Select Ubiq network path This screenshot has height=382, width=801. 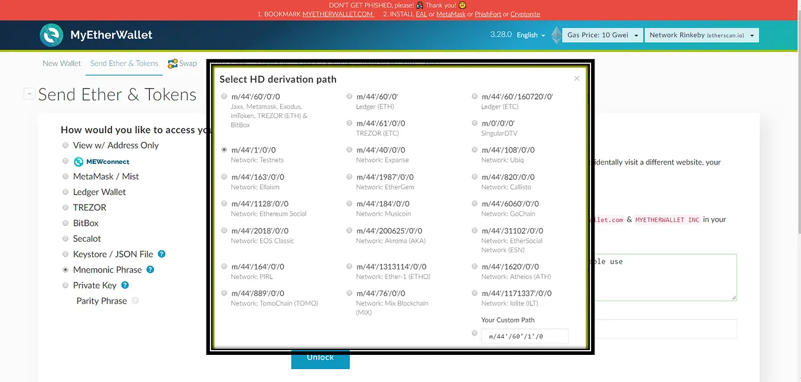point(475,150)
